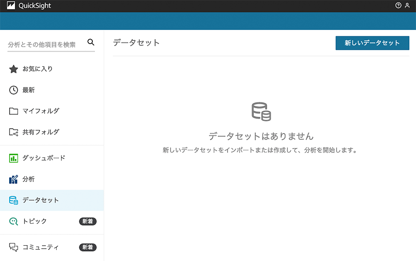Click the QuickSight logo icon
The image size is (416, 261).
point(11,5)
